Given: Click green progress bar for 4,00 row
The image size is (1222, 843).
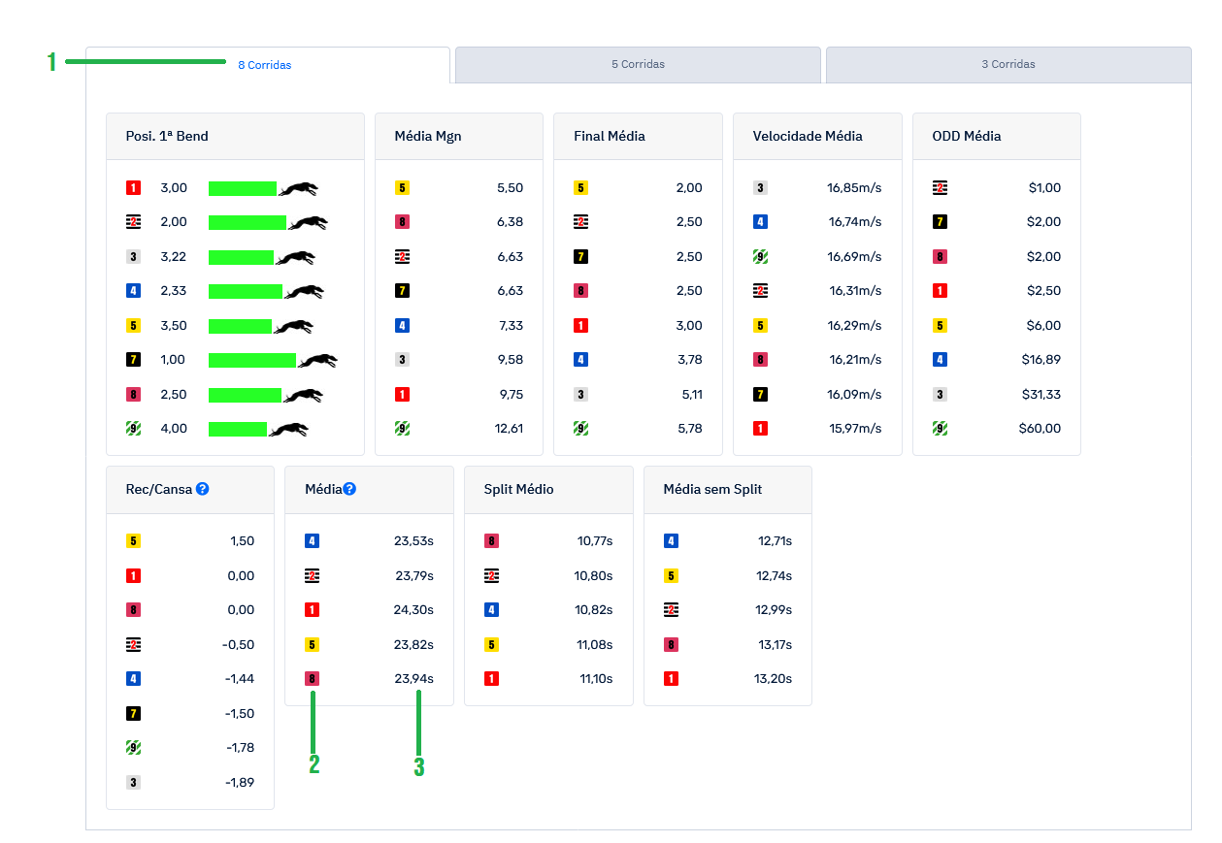Looking at the screenshot, I should tap(238, 429).
